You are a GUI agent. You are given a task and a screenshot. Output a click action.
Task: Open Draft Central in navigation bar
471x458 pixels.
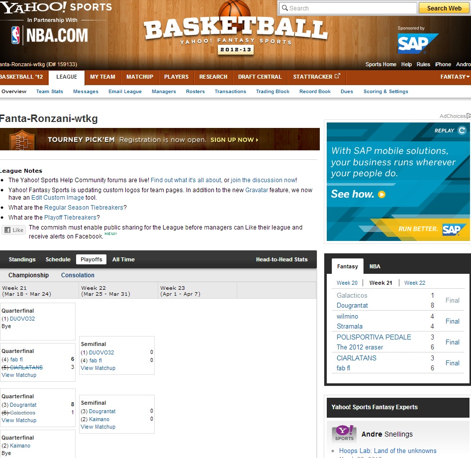260,77
